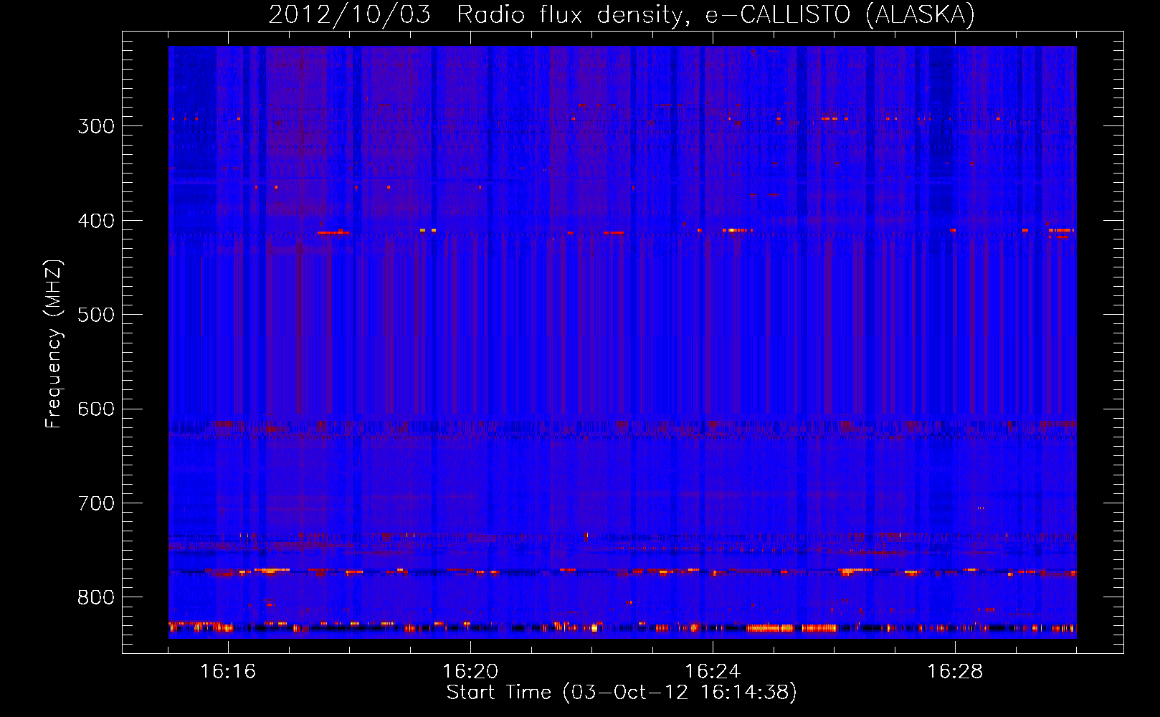Click the 16:20 time tick label
Image resolution: width=1160 pixels, height=717 pixels.
470,672
